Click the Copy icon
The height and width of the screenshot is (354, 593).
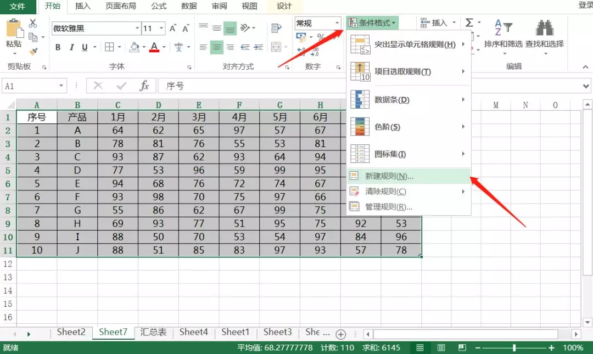tap(33, 37)
